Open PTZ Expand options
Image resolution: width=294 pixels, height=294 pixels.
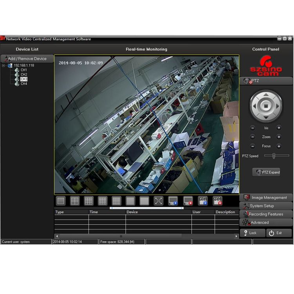266,172
